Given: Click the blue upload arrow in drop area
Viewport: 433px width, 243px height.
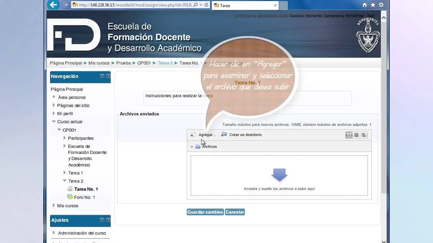Looking at the screenshot, I should 279,175.
